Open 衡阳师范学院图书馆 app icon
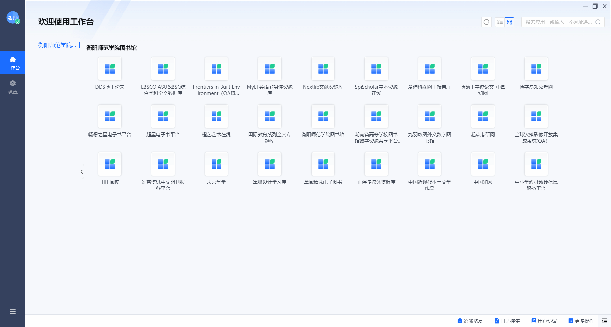This screenshot has width=611, height=327. click(323, 116)
